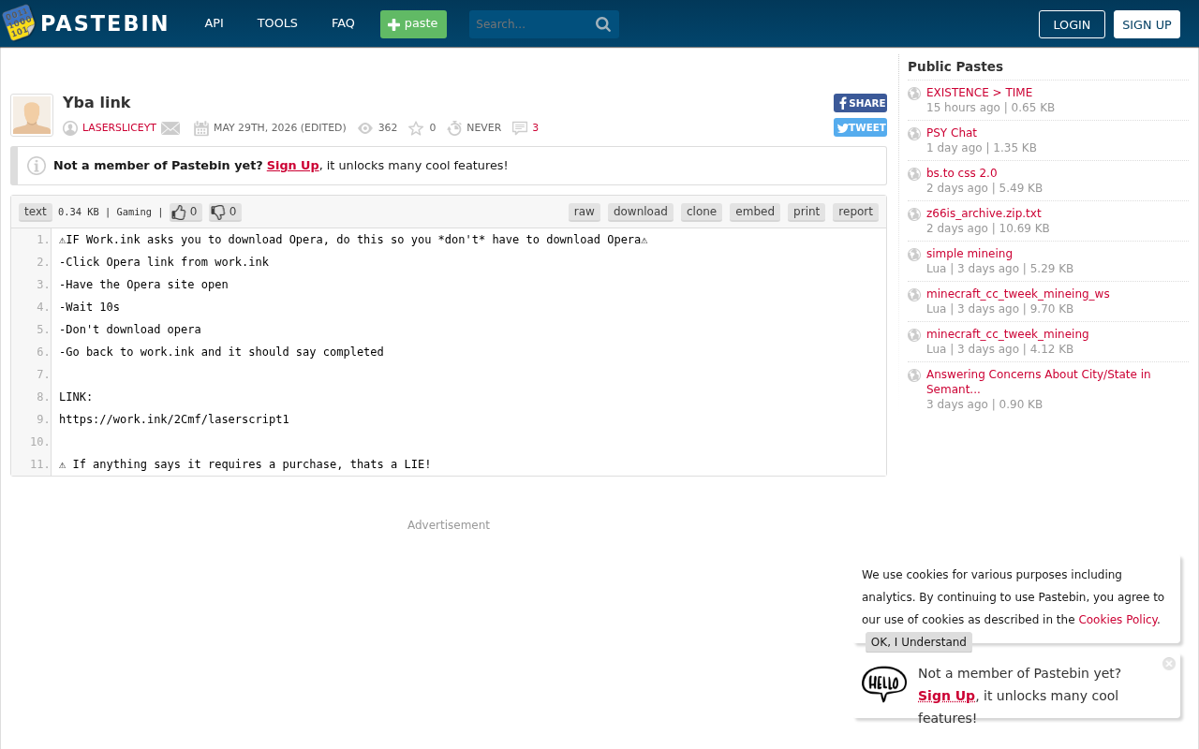This screenshot has width=1199, height=749.
Task: Click the envelope message icon next to LASERSLICEYT
Action: pos(170,128)
